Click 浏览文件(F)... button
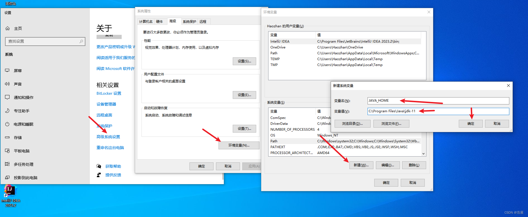Screen dimensions: 528x217 pos(391,124)
